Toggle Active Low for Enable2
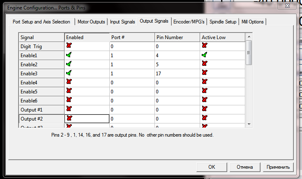Screen dimensions: 302x179 coord(205,63)
